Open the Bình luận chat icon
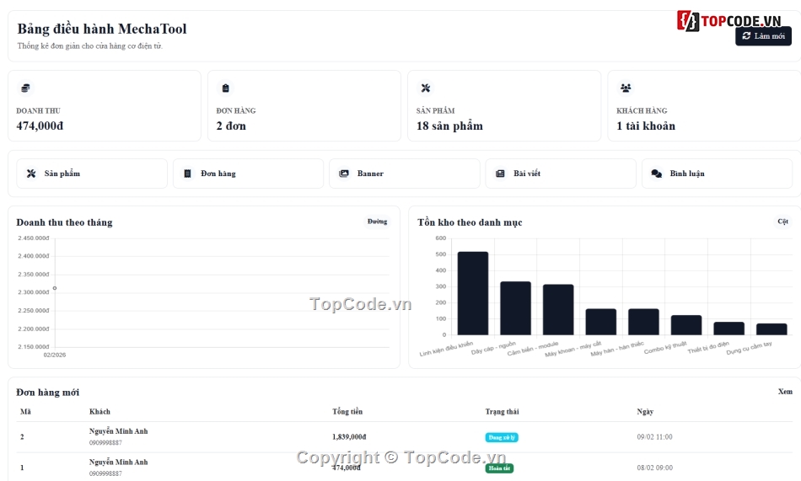The height and width of the screenshot is (481, 801). coord(657,174)
